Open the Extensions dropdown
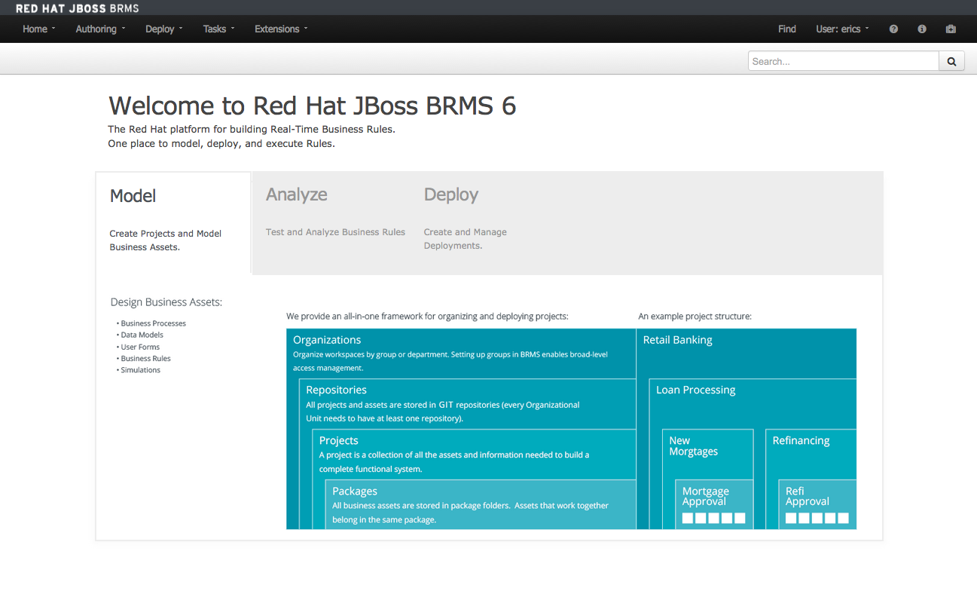 click(x=281, y=29)
